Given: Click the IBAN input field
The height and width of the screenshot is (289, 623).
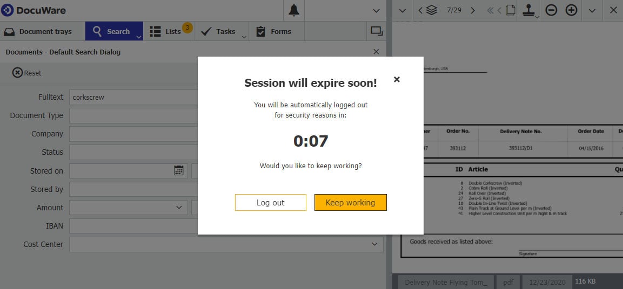Looking at the screenshot, I should point(133,226).
